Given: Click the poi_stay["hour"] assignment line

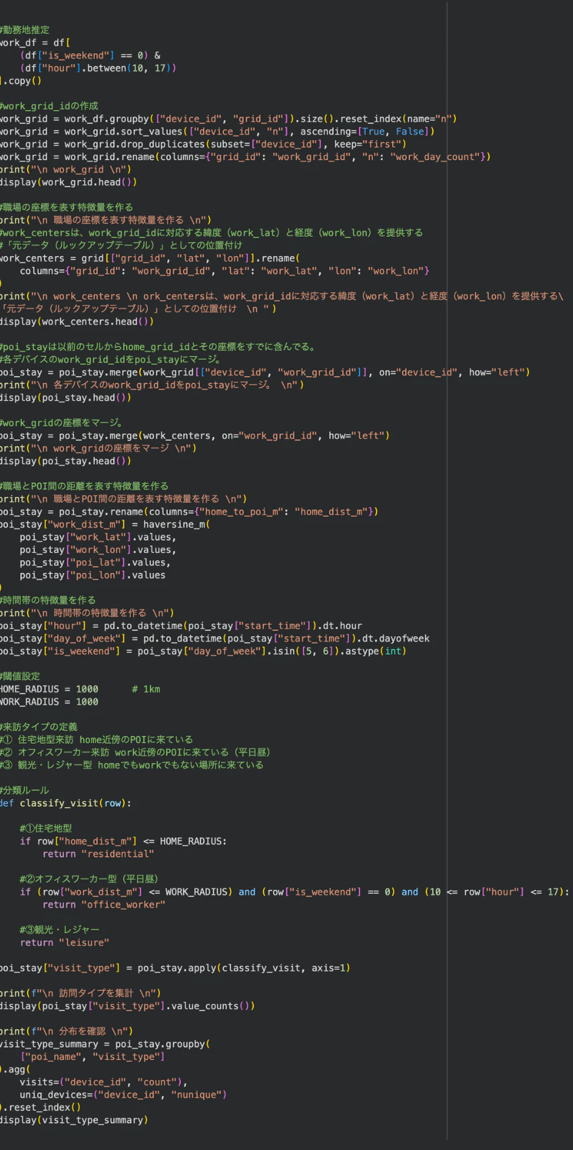Looking at the screenshot, I should point(181,626).
